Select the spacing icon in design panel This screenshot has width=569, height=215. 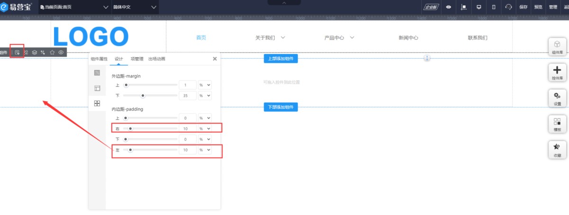[97, 103]
